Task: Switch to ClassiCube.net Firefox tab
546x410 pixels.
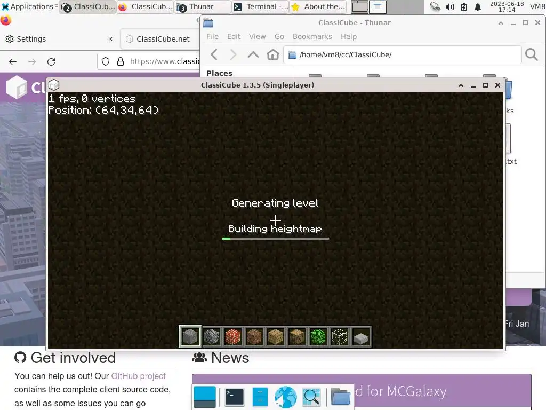Action: click(160, 39)
